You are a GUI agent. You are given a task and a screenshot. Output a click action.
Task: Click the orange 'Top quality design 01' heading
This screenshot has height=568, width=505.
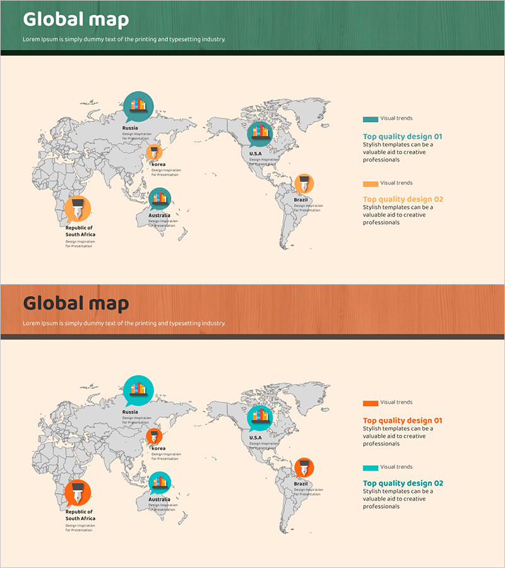402,420
